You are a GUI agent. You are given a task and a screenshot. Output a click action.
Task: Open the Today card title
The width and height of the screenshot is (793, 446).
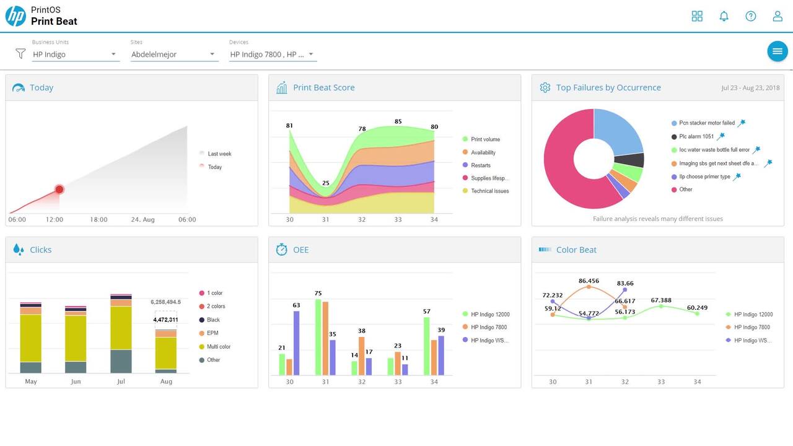click(x=42, y=88)
